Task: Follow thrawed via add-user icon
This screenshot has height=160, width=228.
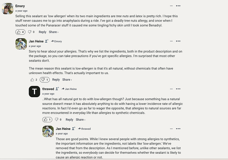Action: tap(57, 89)
